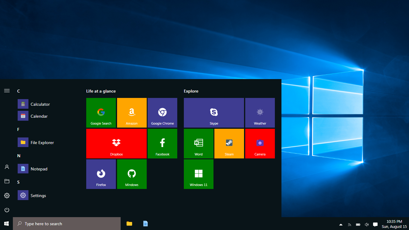Image resolution: width=409 pixels, height=230 pixels.
Task: Click the letter F group header
Action: [18, 129]
